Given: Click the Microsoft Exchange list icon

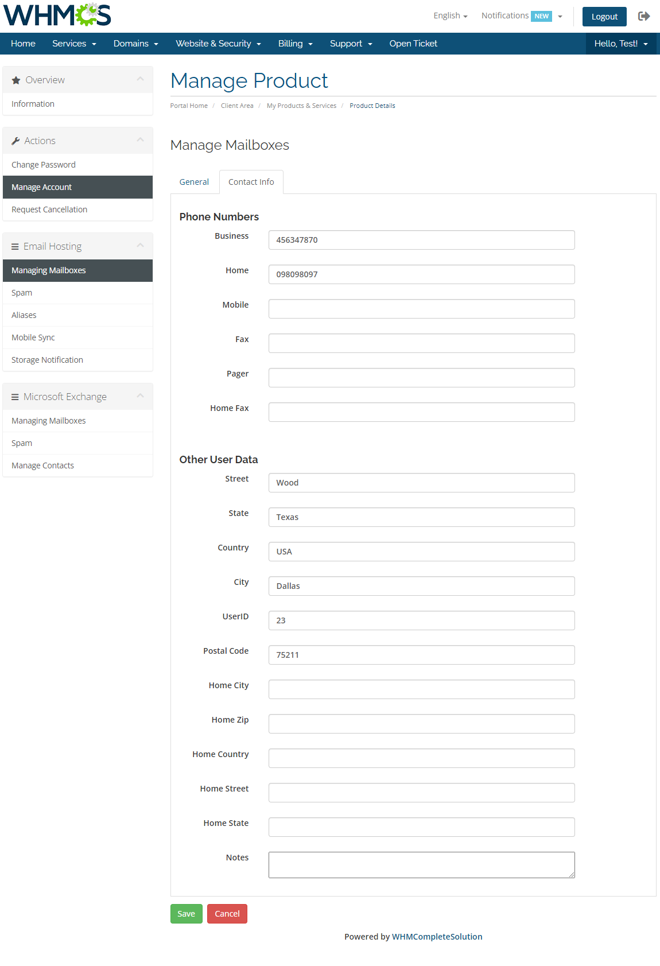Looking at the screenshot, I should pyautogui.click(x=15, y=397).
